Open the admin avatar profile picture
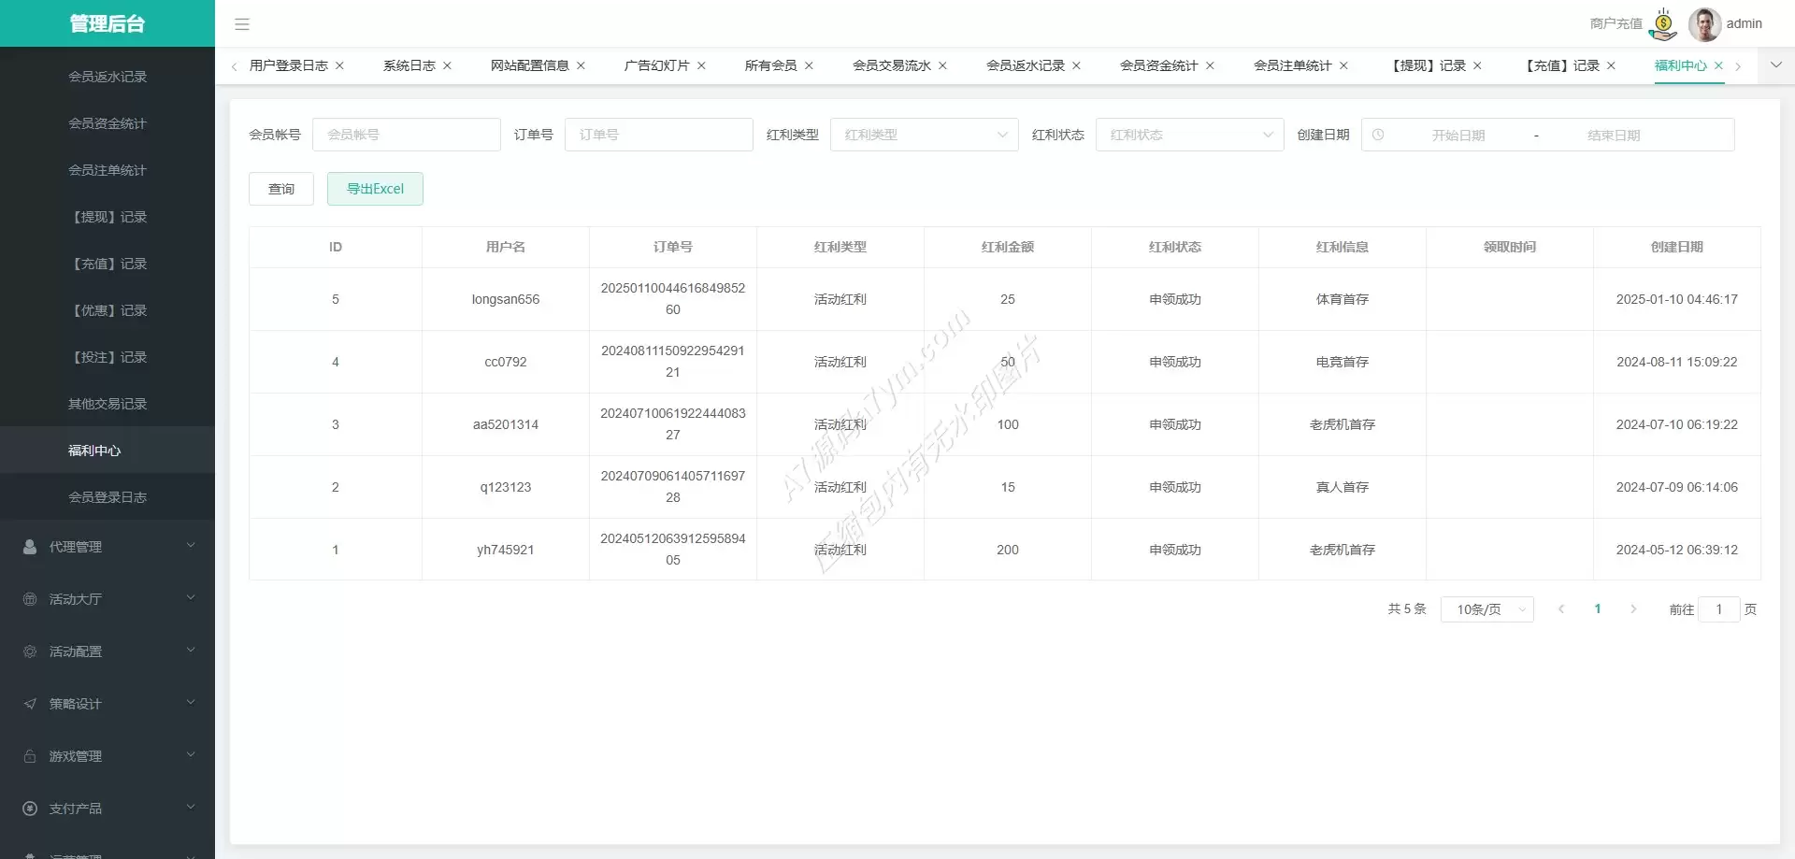This screenshot has width=1795, height=859. click(x=1704, y=24)
